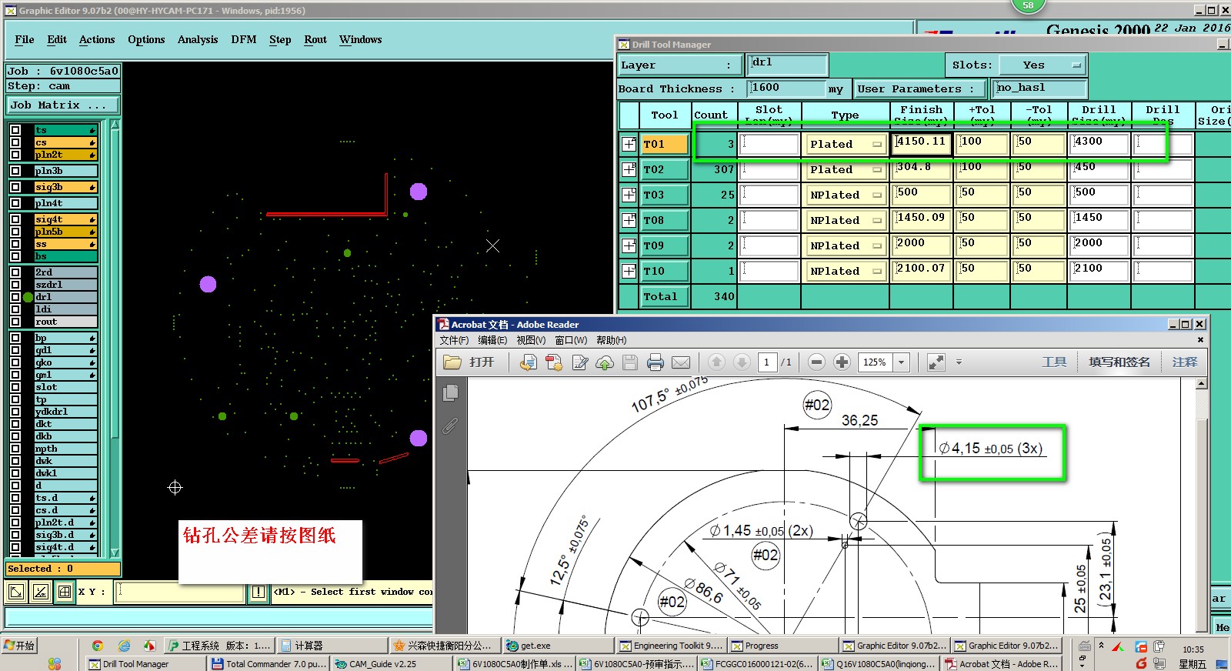Image resolution: width=1231 pixels, height=671 pixels.
Task: Zoom in with the plus icon
Action: (x=842, y=362)
